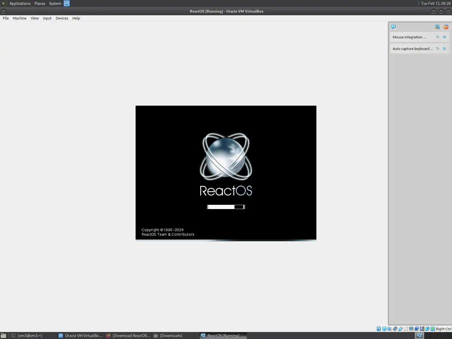This screenshot has width=452, height=339.
Task: Click the ReactOS tray icon in bottom panel
Action: click(420, 336)
